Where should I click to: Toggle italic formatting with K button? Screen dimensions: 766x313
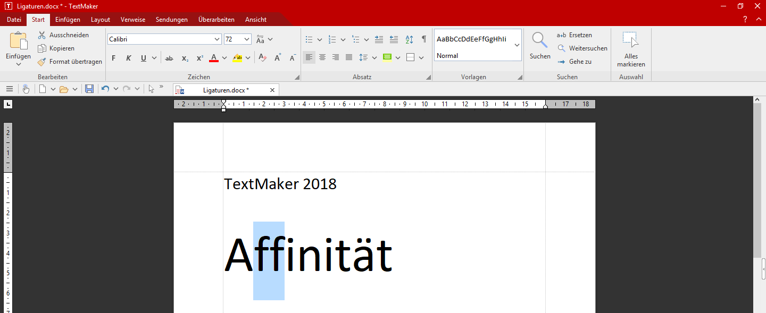click(x=128, y=58)
